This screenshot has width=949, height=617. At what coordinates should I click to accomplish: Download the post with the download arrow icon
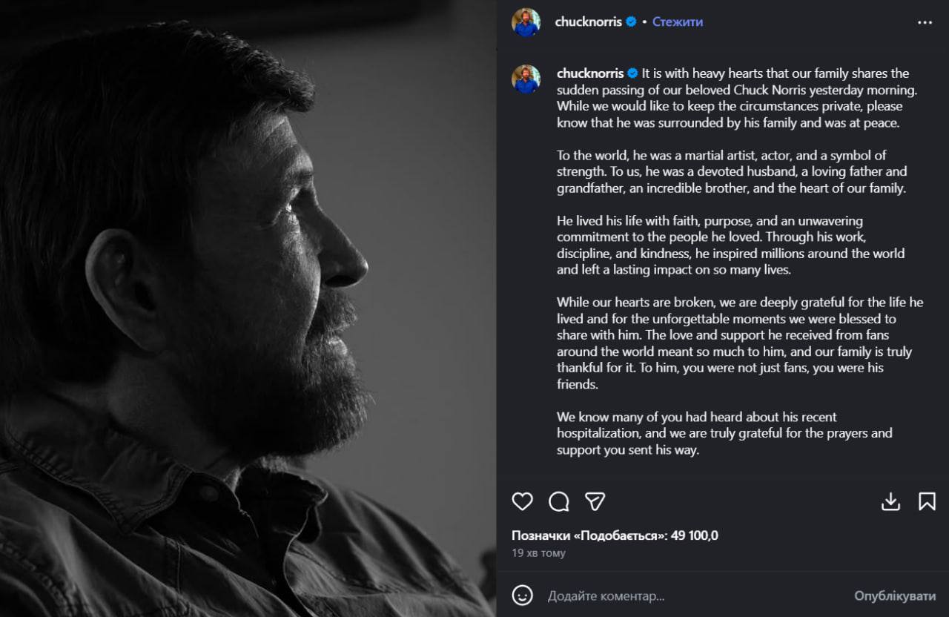click(890, 501)
